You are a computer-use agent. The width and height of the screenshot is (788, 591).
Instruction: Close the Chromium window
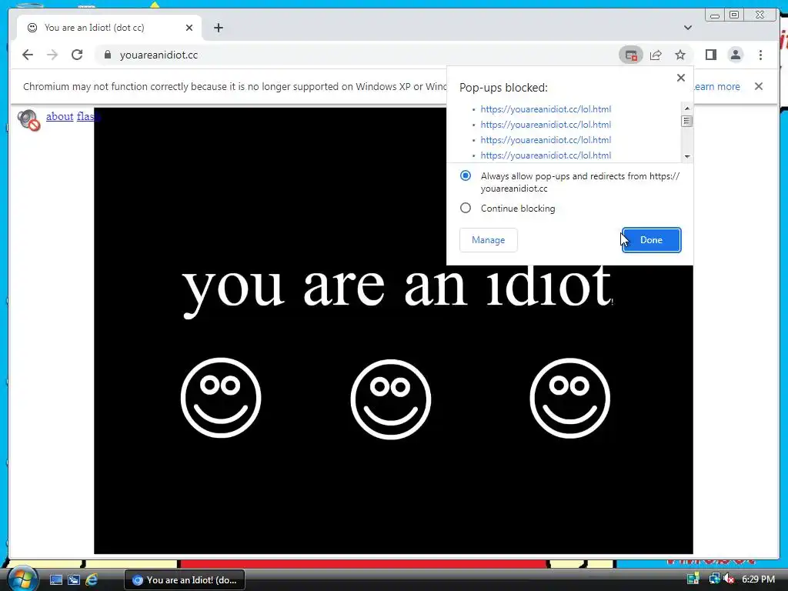pos(760,15)
